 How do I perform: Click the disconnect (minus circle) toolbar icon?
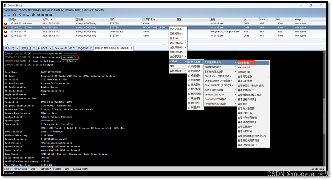point(9,15)
